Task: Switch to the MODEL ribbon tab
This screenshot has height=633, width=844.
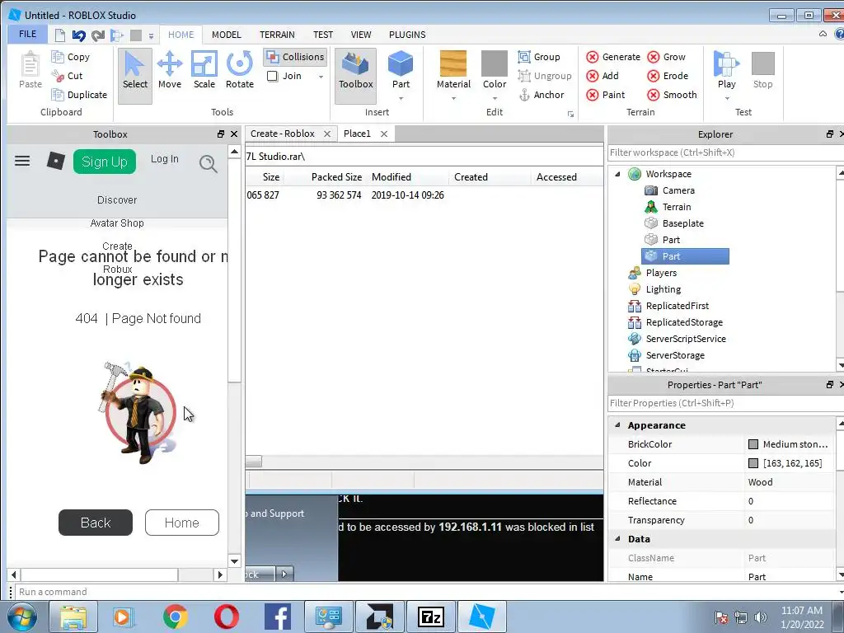Action: [226, 35]
